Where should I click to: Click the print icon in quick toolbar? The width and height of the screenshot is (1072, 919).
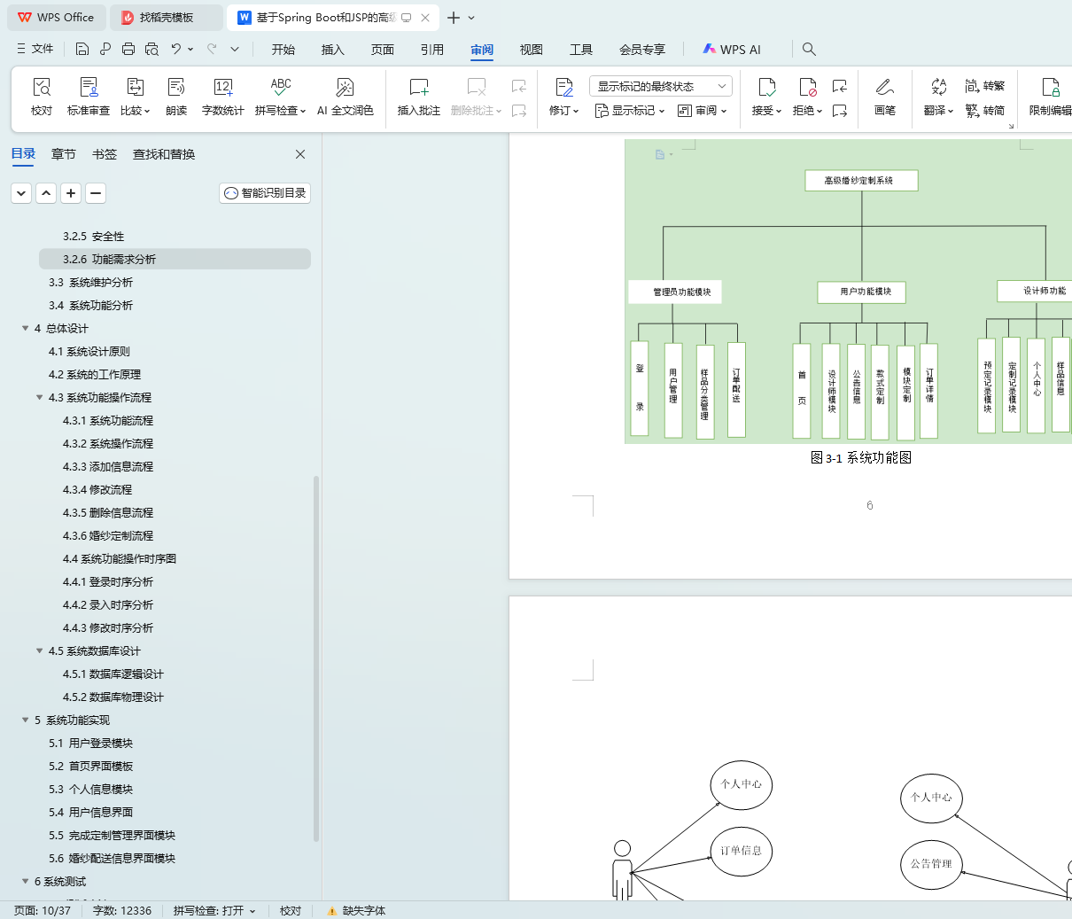128,49
